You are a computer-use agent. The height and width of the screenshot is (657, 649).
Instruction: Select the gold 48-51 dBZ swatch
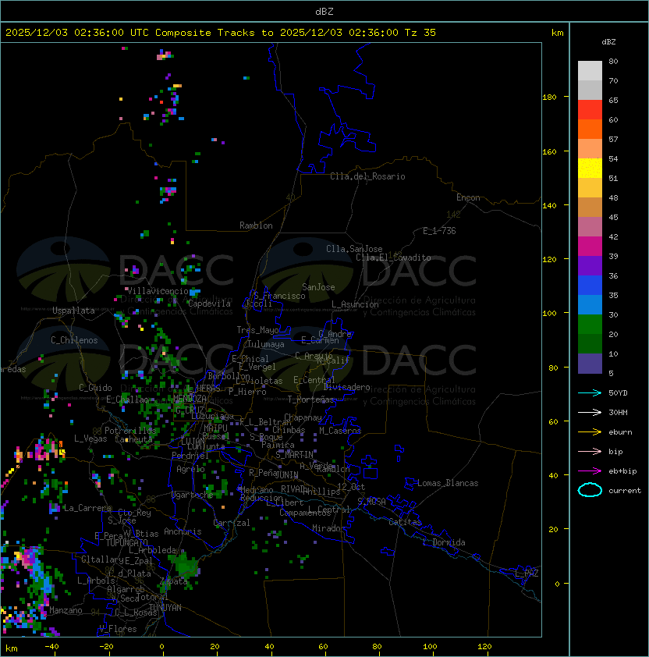point(590,188)
